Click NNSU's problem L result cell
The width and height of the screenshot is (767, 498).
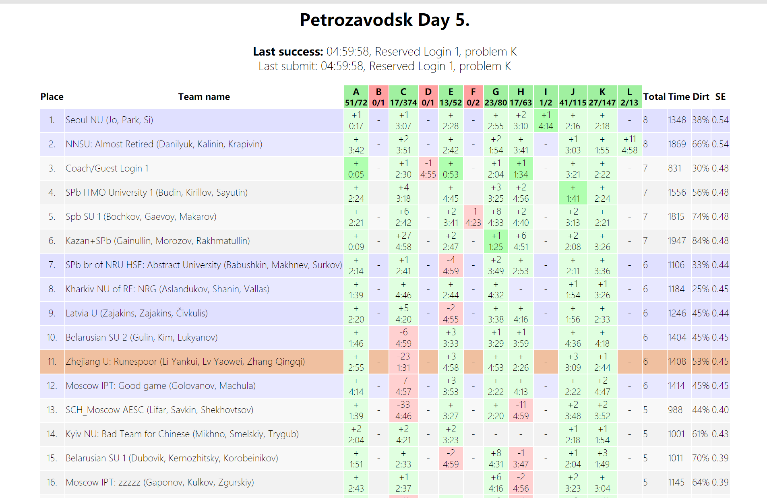629,145
